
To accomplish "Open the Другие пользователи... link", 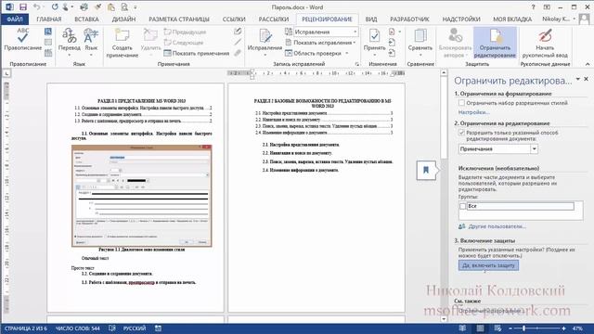I will (x=497, y=226).
